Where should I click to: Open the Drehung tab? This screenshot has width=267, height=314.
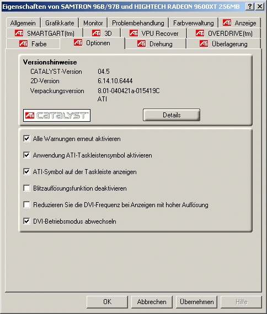pos(155,44)
